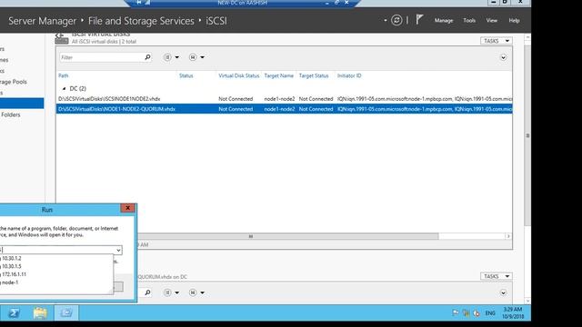Open the list view options dropdown in upper panel
582x327 pixels.
[171, 57]
